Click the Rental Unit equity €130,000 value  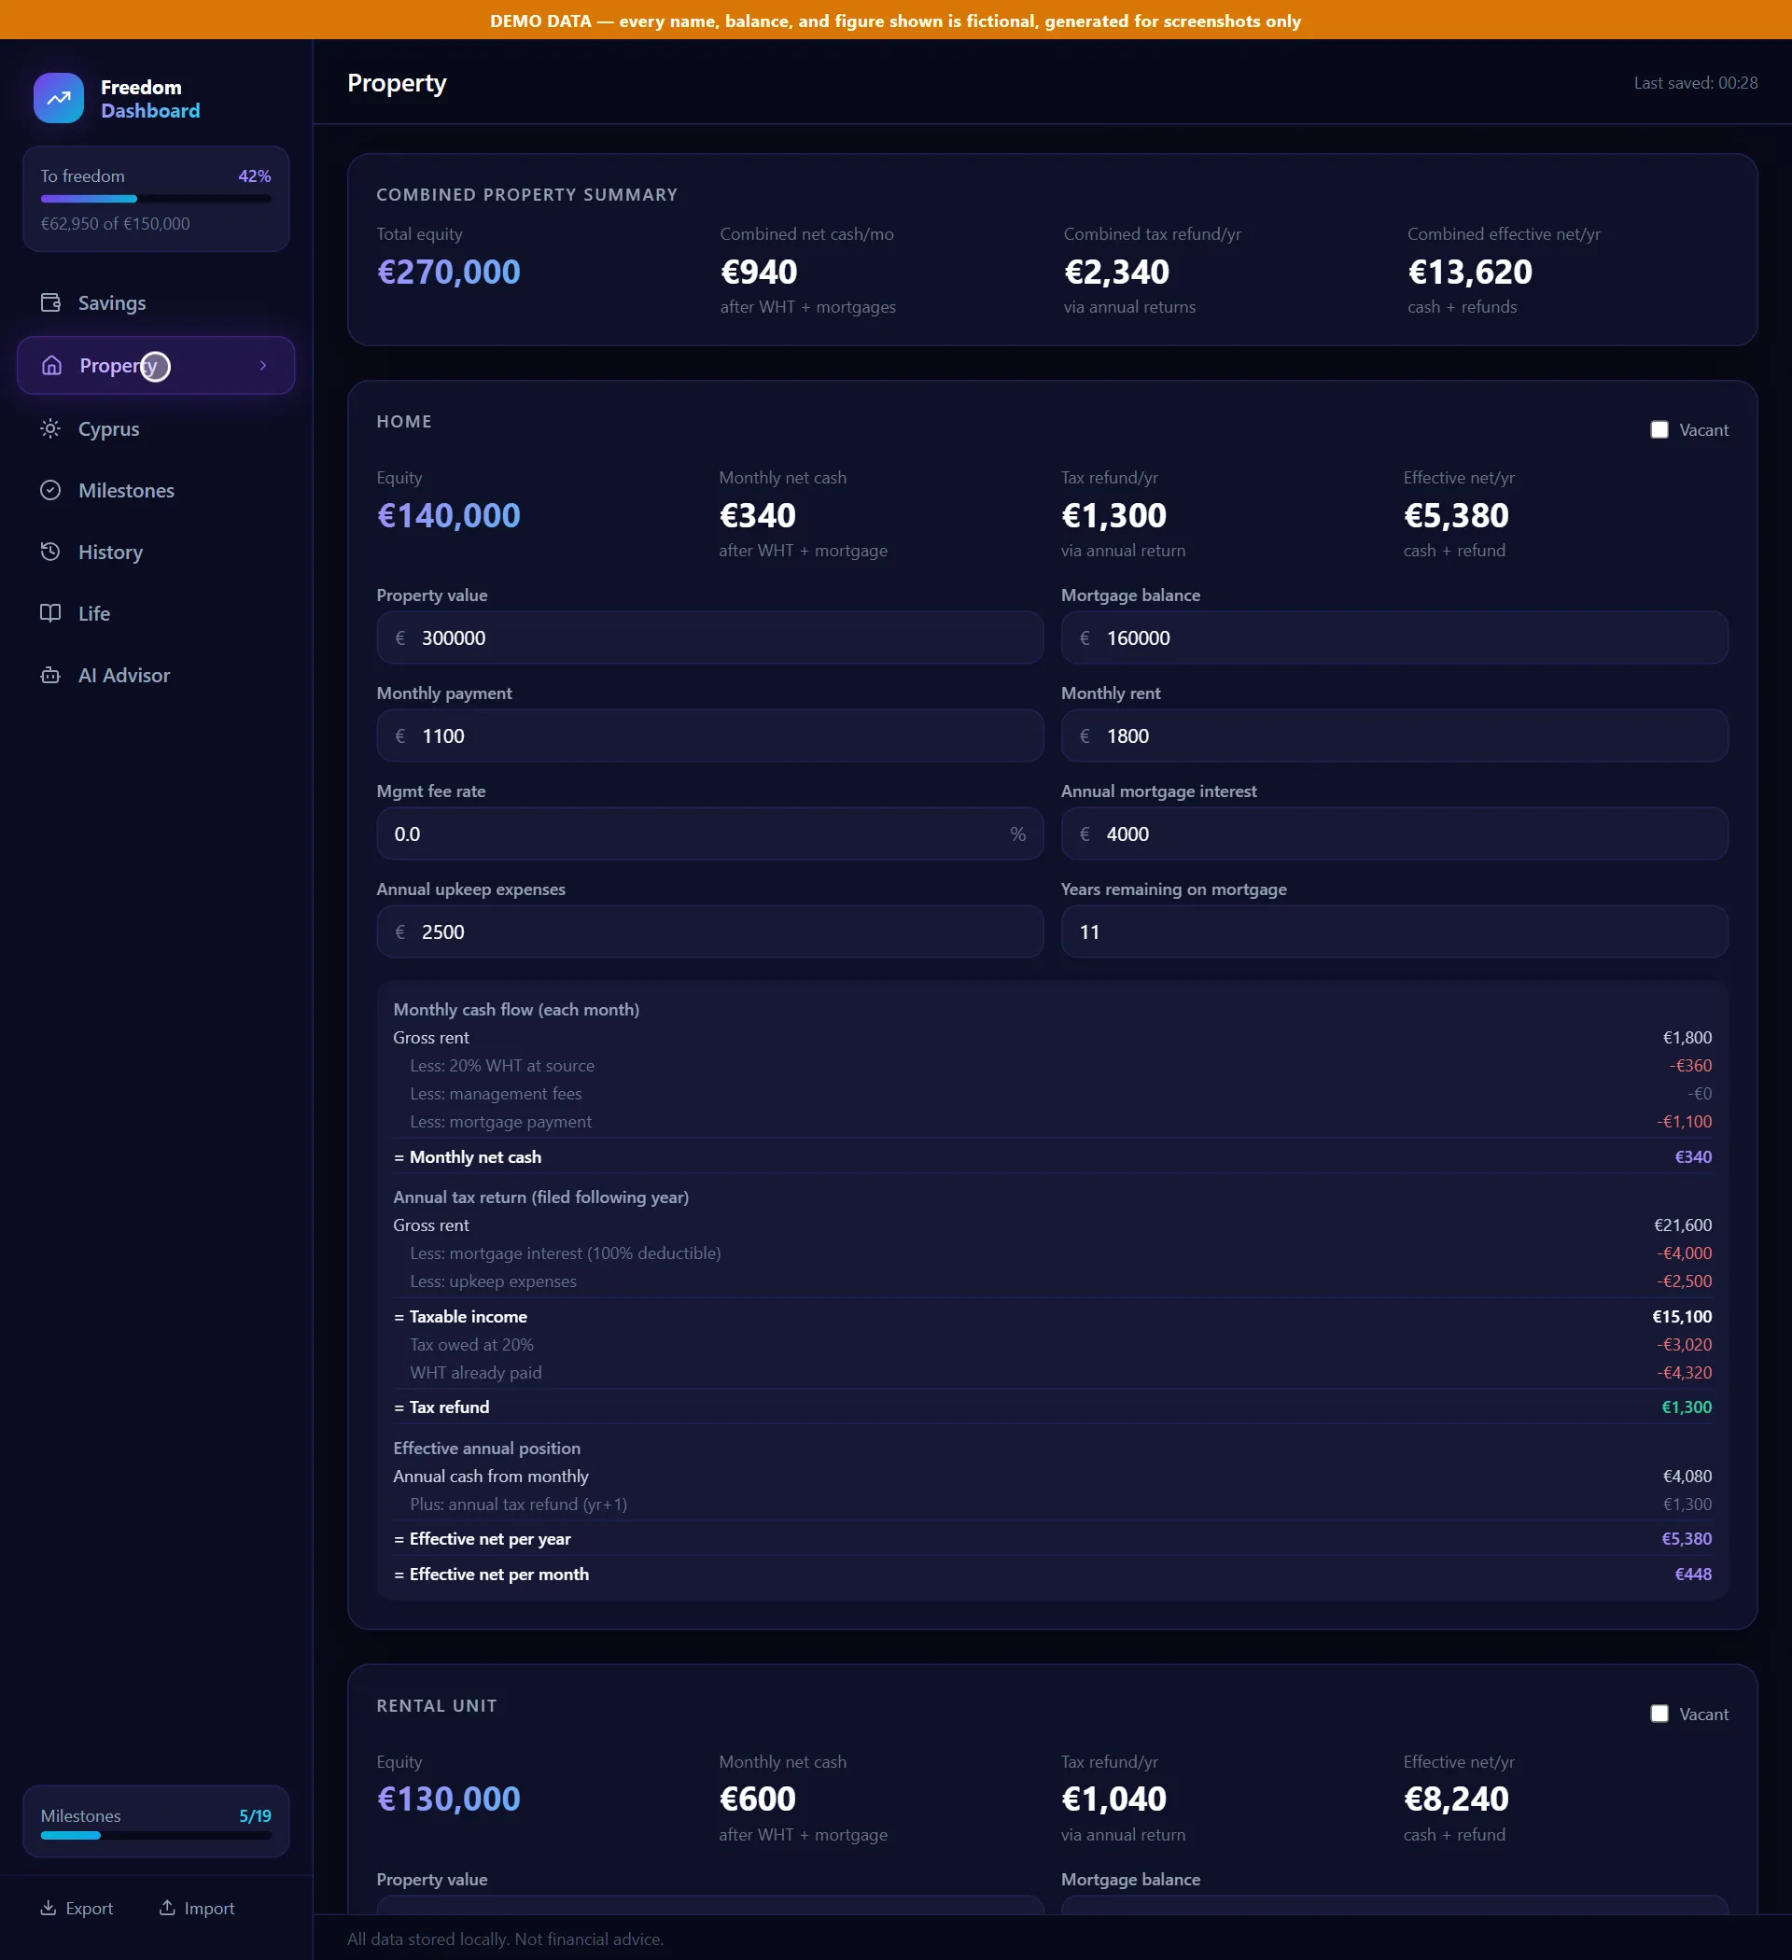[x=448, y=1799]
